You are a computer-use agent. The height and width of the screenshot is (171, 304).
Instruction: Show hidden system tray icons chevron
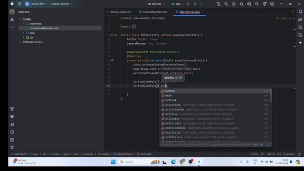(241, 161)
